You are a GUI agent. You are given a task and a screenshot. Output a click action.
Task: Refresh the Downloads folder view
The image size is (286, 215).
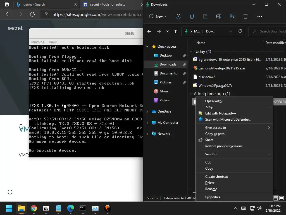[240, 31]
